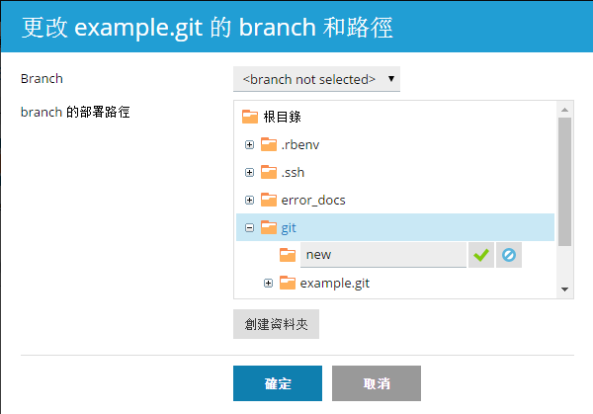Collapse the git folder node
This screenshot has width=593, height=414.
250,227
